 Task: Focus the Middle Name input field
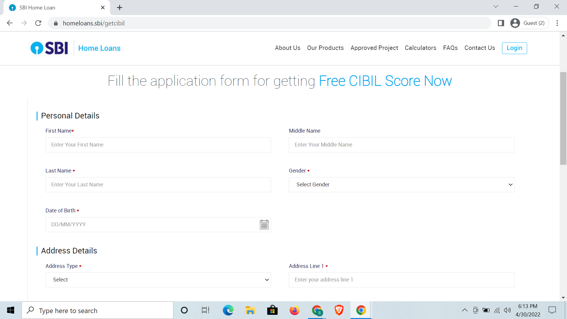click(402, 145)
